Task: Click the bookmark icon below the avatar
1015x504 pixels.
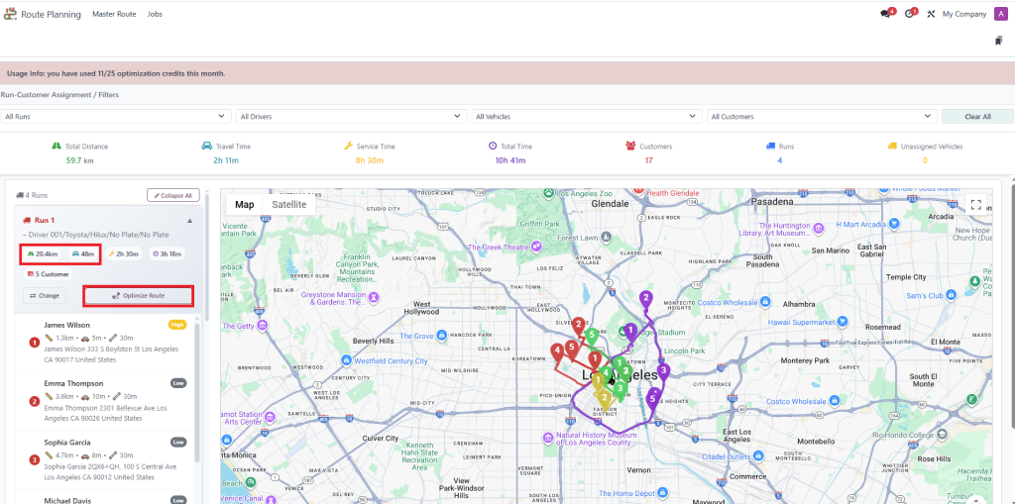Action: click(999, 41)
